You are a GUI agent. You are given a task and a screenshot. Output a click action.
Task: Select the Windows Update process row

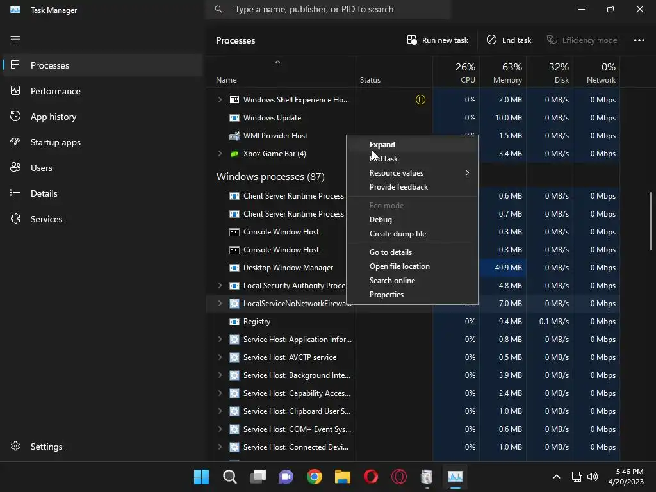413,118
